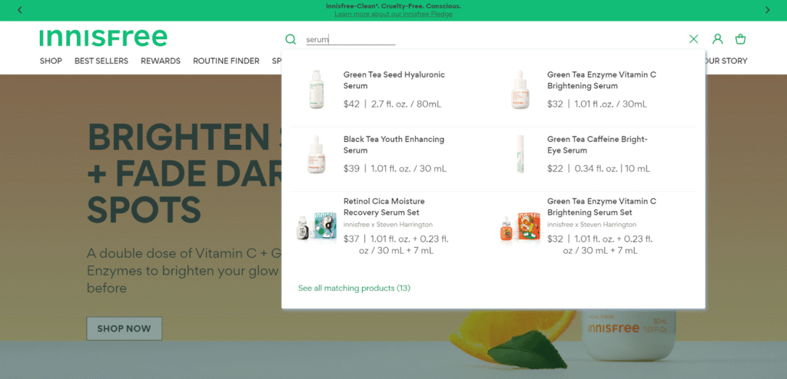Open the shopping bag icon
The width and height of the screenshot is (787, 379).
740,39
